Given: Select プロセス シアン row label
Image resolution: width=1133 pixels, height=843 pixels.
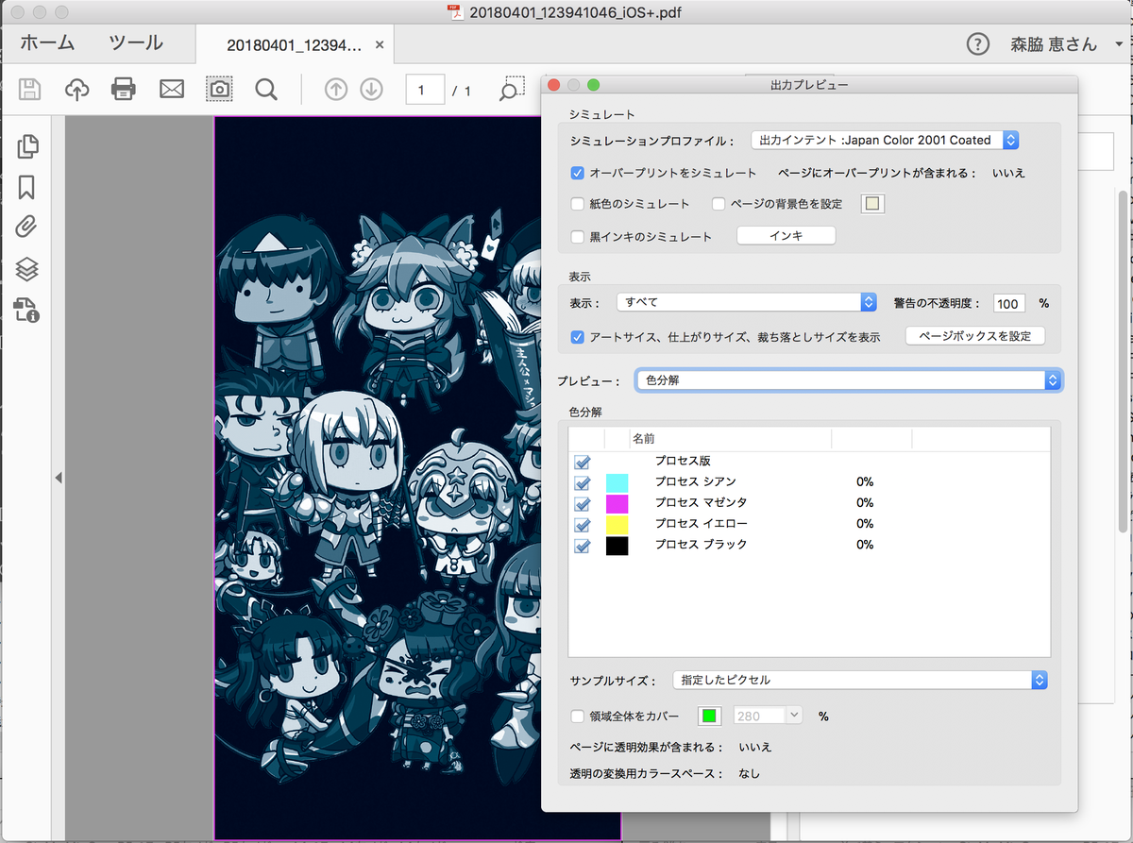Looking at the screenshot, I should tap(696, 481).
